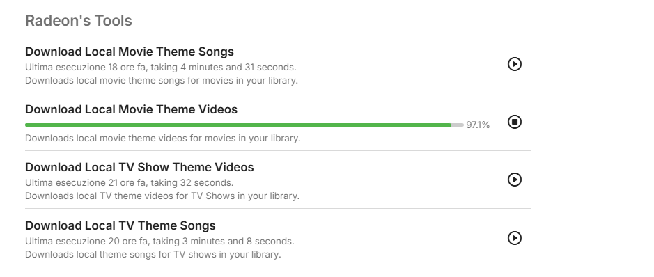Run the Download Local Movie Theme Songs task
Image resolution: width=654 pixels, height=277 pixels.
coord(514,64)
